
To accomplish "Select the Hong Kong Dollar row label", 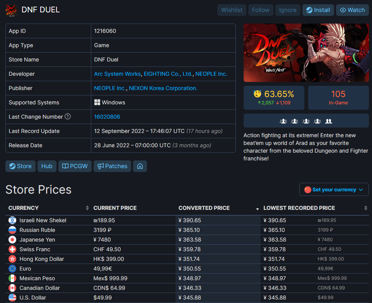I will pos(42,259).
